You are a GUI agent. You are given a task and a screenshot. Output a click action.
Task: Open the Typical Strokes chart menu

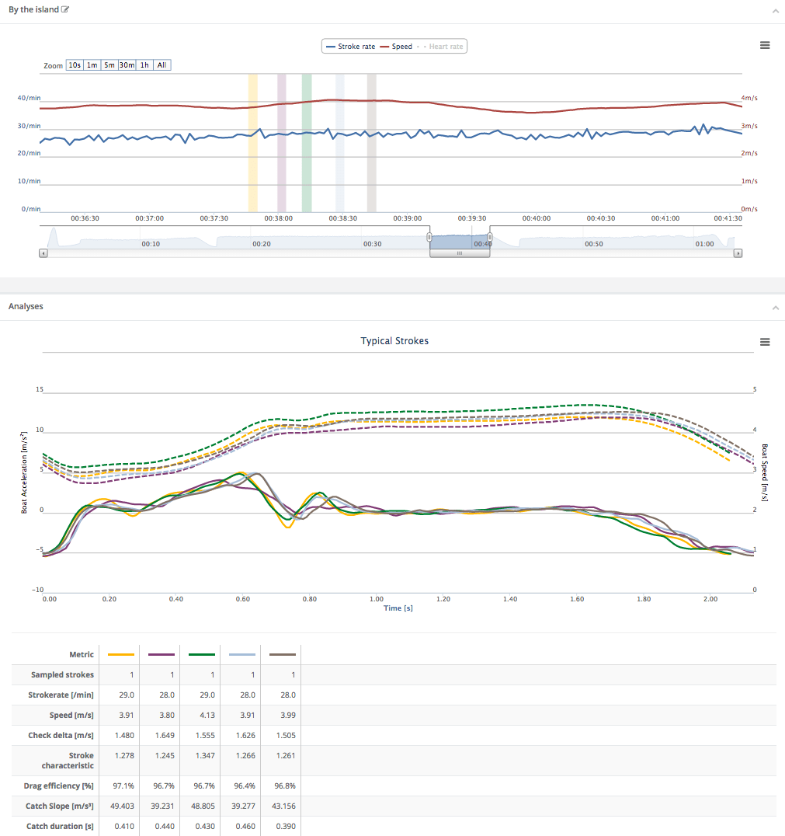(x=765, y=342)
